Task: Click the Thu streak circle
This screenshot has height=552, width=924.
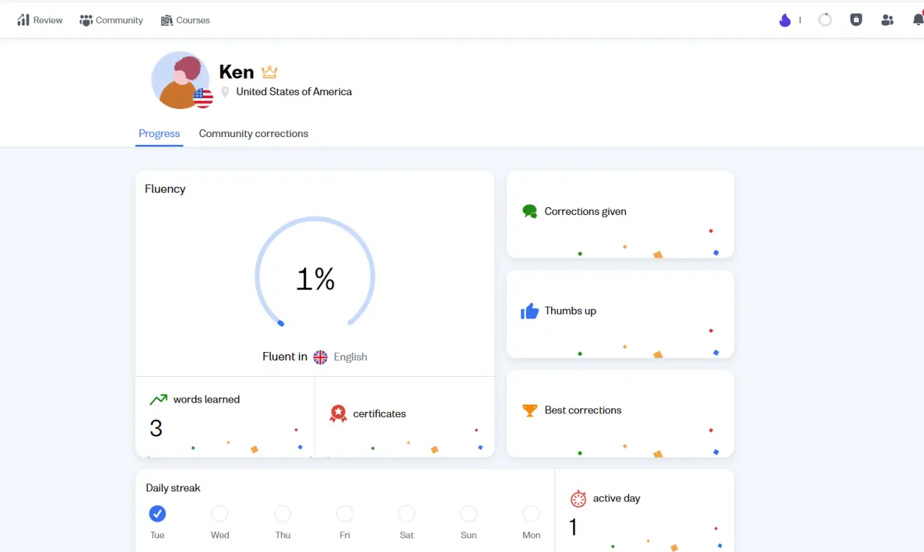Action: pos(282,514)
